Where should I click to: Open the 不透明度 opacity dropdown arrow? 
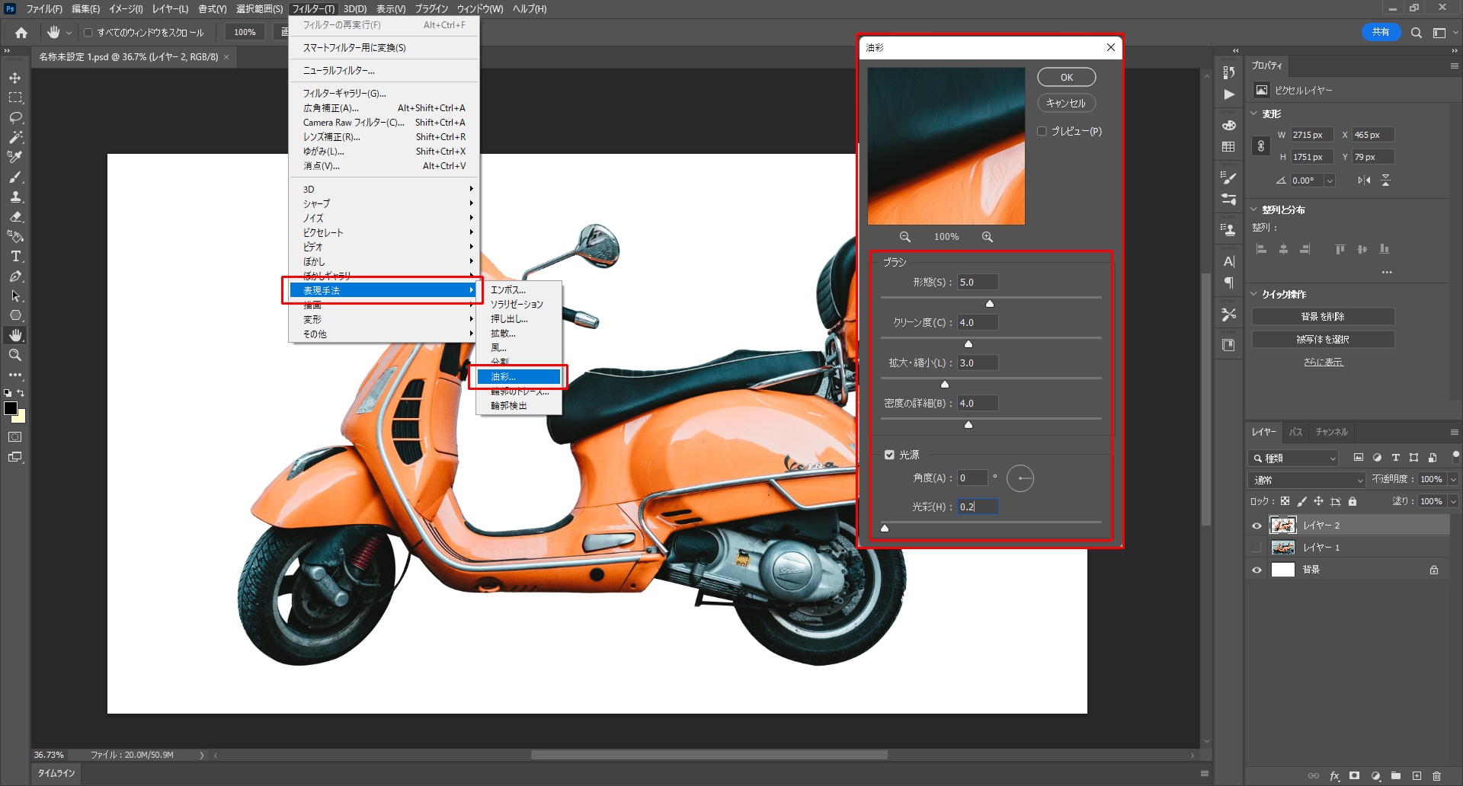pyautogui.click(x=1453, y=480)
